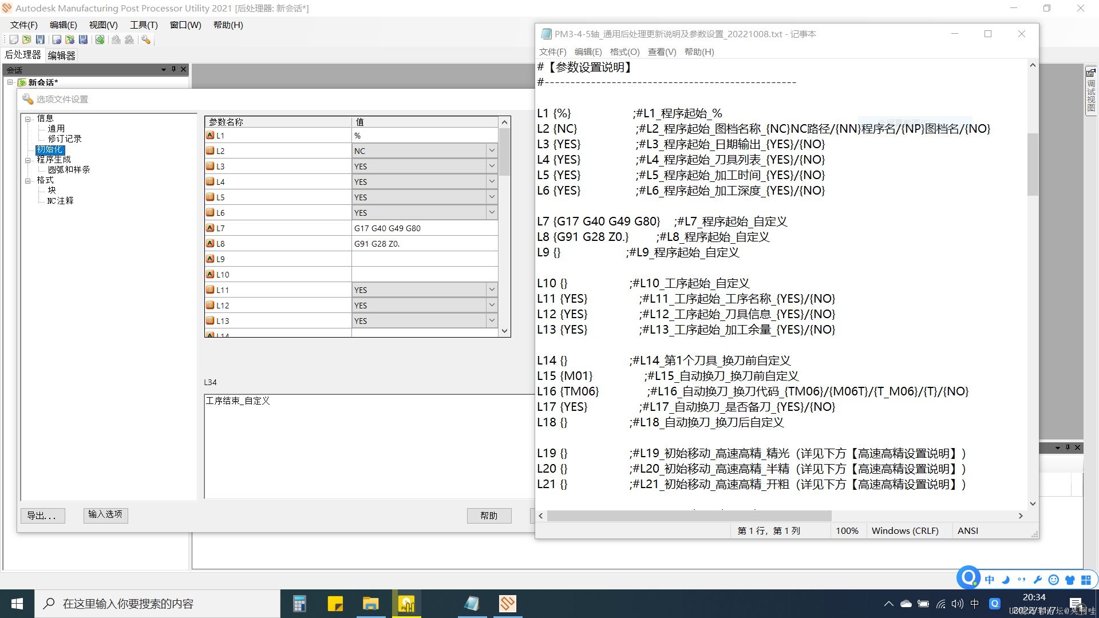Open the 查看(V) menu in Notepad
This screenshot has height=618, width=1099.
pos(662,52)
